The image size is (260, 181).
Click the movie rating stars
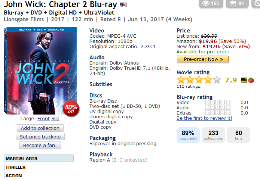click(199, 80)
